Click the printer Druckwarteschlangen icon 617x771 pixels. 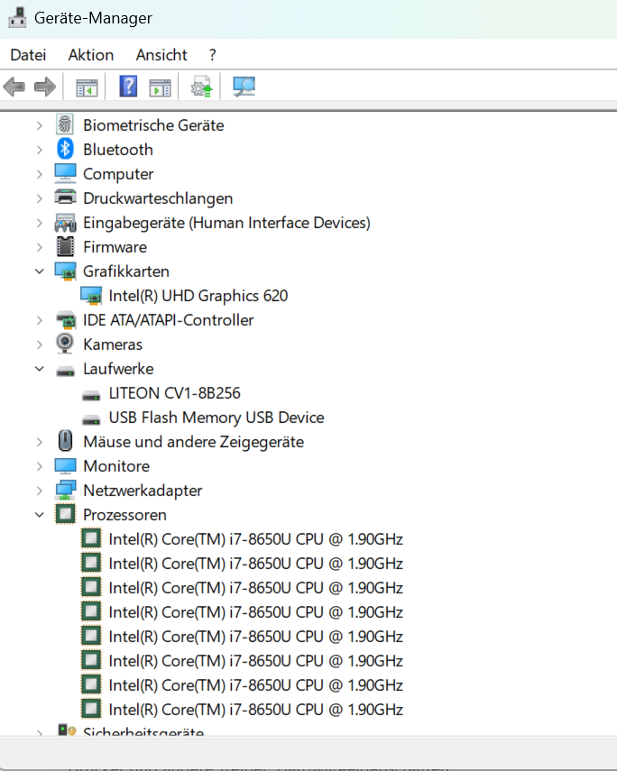[65, 197]
